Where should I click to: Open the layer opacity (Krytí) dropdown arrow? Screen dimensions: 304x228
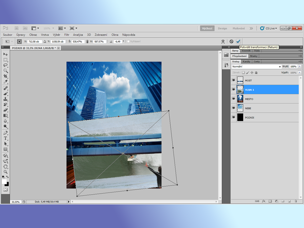click(x=299, y=67)
